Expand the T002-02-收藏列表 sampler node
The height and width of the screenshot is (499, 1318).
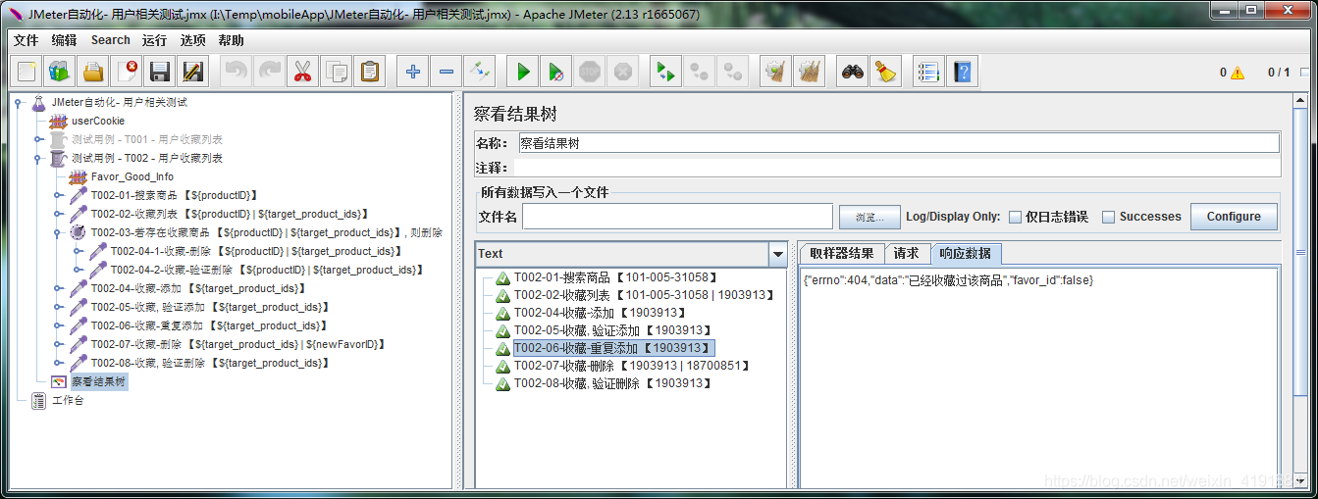pyautogui.click(x=58, y=214)
